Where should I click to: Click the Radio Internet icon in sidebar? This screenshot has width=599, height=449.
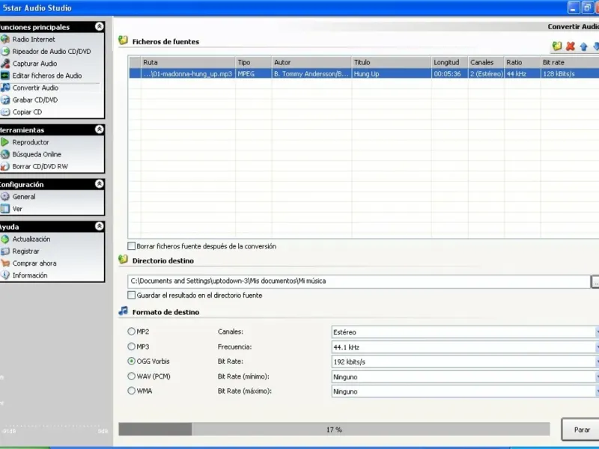pyautogui.click(x=5, y=40)
